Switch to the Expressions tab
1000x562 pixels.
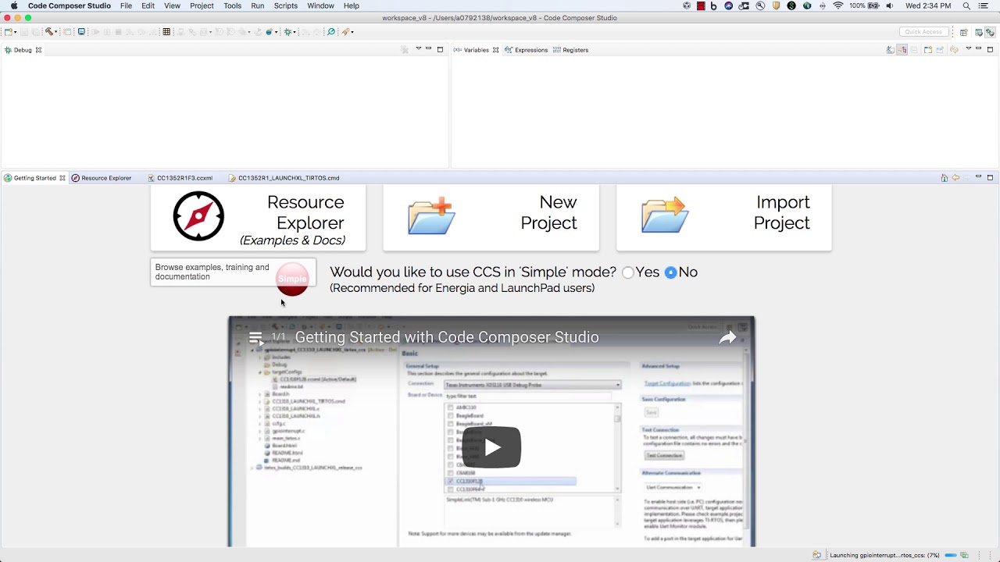pos(526,50)
